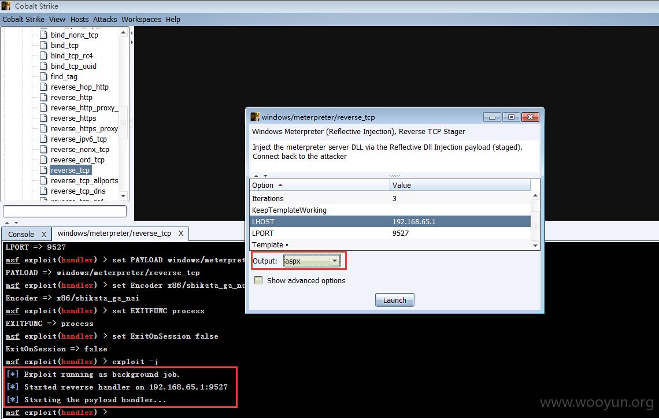Close the Console tab with its X
Image resolution: width=659 pixels, height=419 pixels.
pyautogui.click(x=44, y=235)
